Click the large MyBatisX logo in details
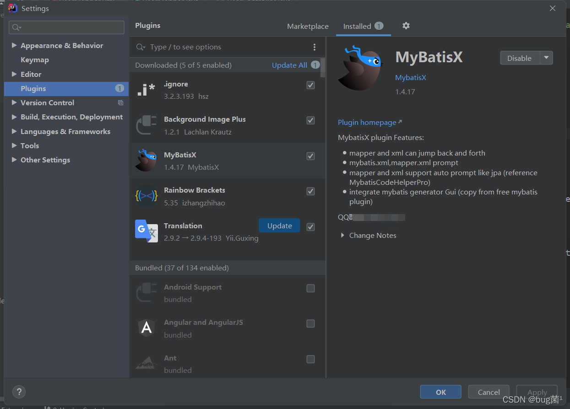The width and height of the screenshot is (570, 409). pos(361,69)
